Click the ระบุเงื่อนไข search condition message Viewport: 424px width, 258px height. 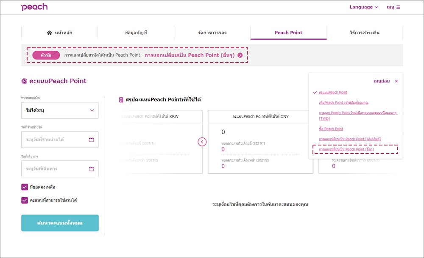coord(260,204)
